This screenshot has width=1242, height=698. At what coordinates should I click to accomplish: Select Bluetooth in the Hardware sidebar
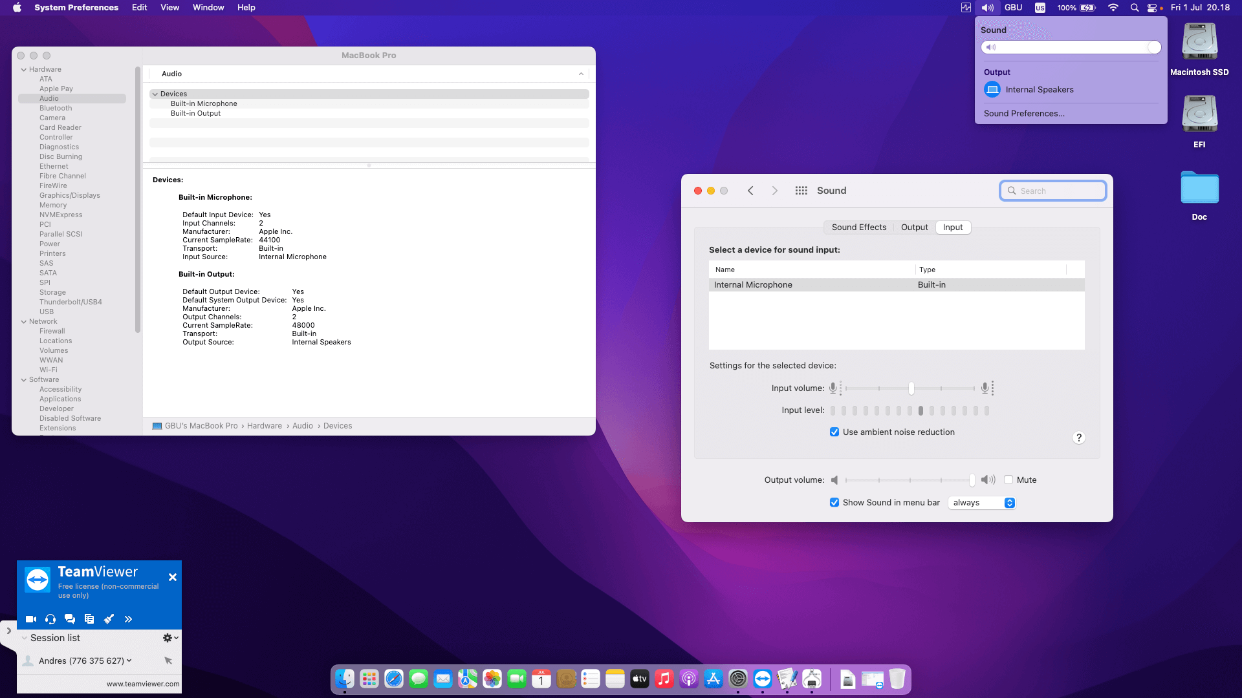coord(56,109)
